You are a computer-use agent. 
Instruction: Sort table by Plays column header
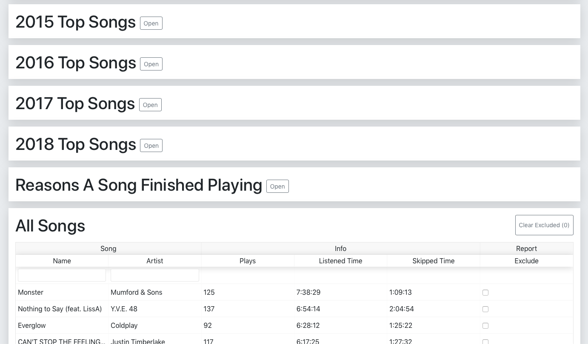(x=248, y=261)
